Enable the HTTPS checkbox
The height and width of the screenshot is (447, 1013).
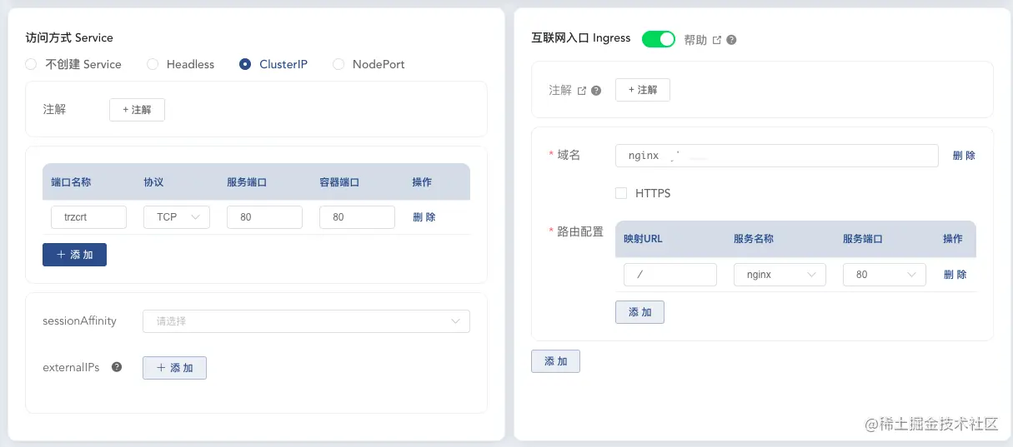click(x=620, y=193)
